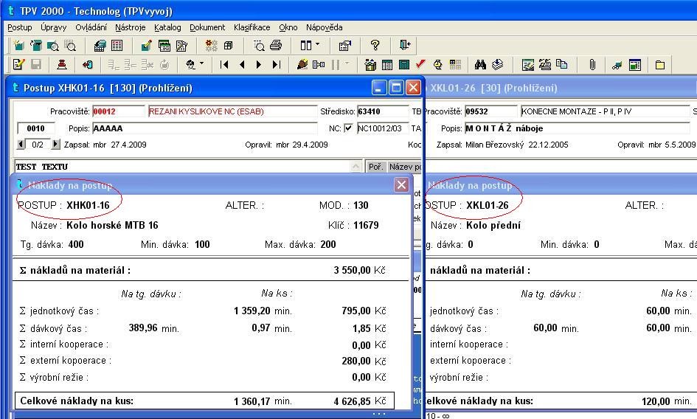Close the Náklady na postup XHK01-16 dialog
The width and height of the screenshot is (697, 419).
(x=401, y=184)
